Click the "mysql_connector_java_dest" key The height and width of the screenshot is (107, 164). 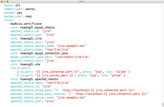tap(31, 57)
